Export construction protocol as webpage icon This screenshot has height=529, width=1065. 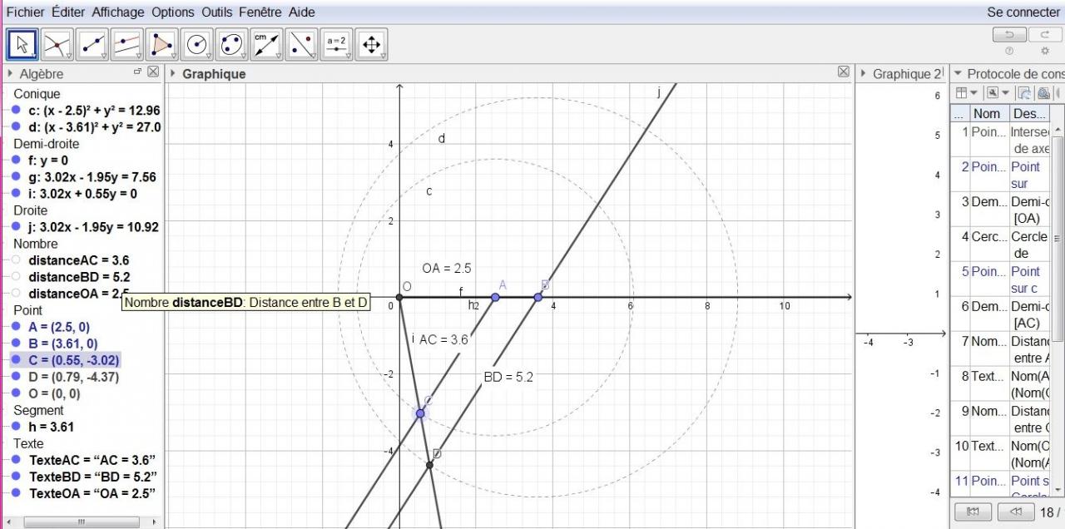pos(1024,92)
